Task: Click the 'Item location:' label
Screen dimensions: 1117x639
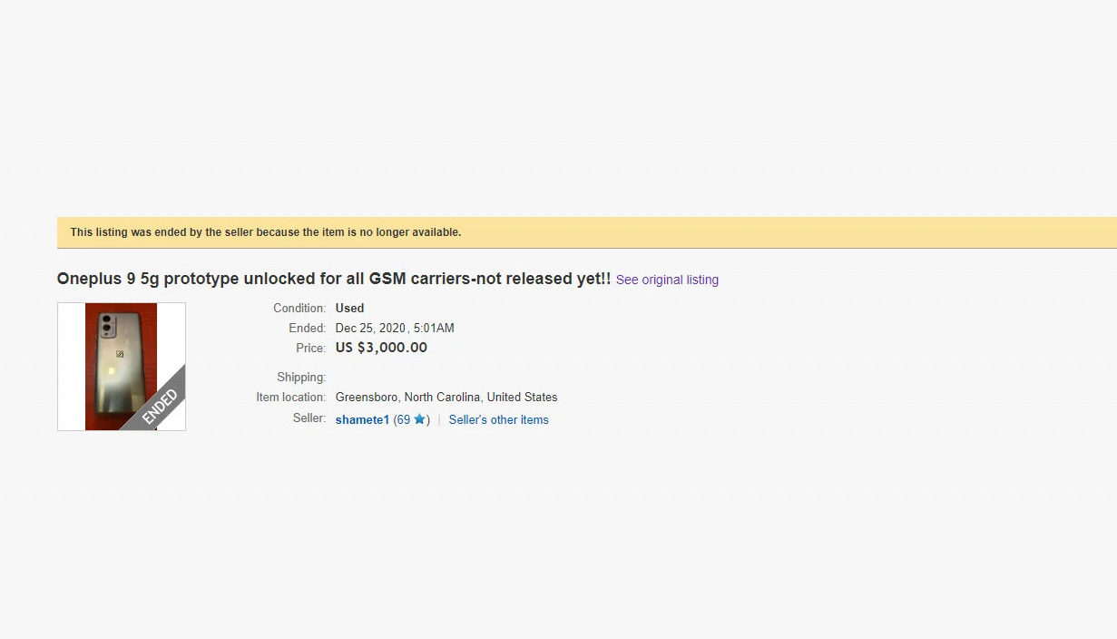Action: [290, 397]
